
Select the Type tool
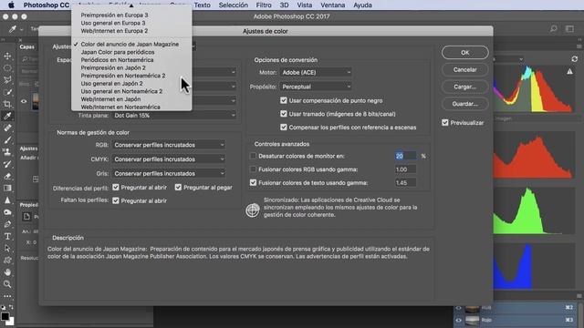click(x=7, y=236)
